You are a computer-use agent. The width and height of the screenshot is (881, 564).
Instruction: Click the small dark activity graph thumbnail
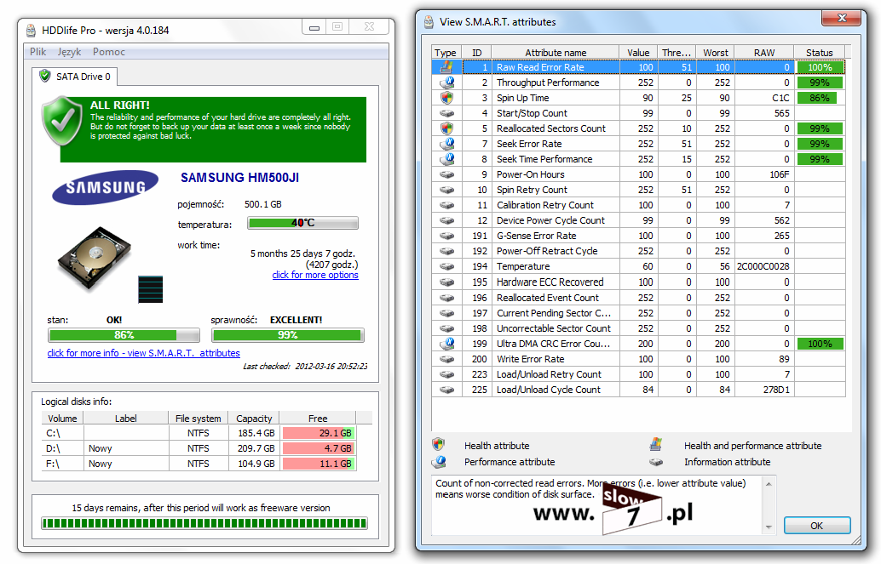(x=150, y=289)
